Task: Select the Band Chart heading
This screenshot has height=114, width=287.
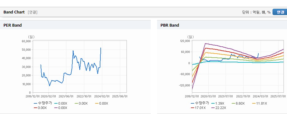Action: coord(14,12)
